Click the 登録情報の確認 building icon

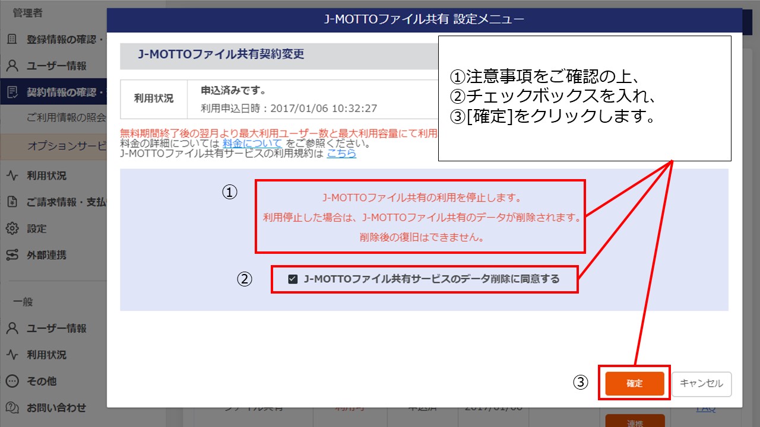[x=12, y=40]
